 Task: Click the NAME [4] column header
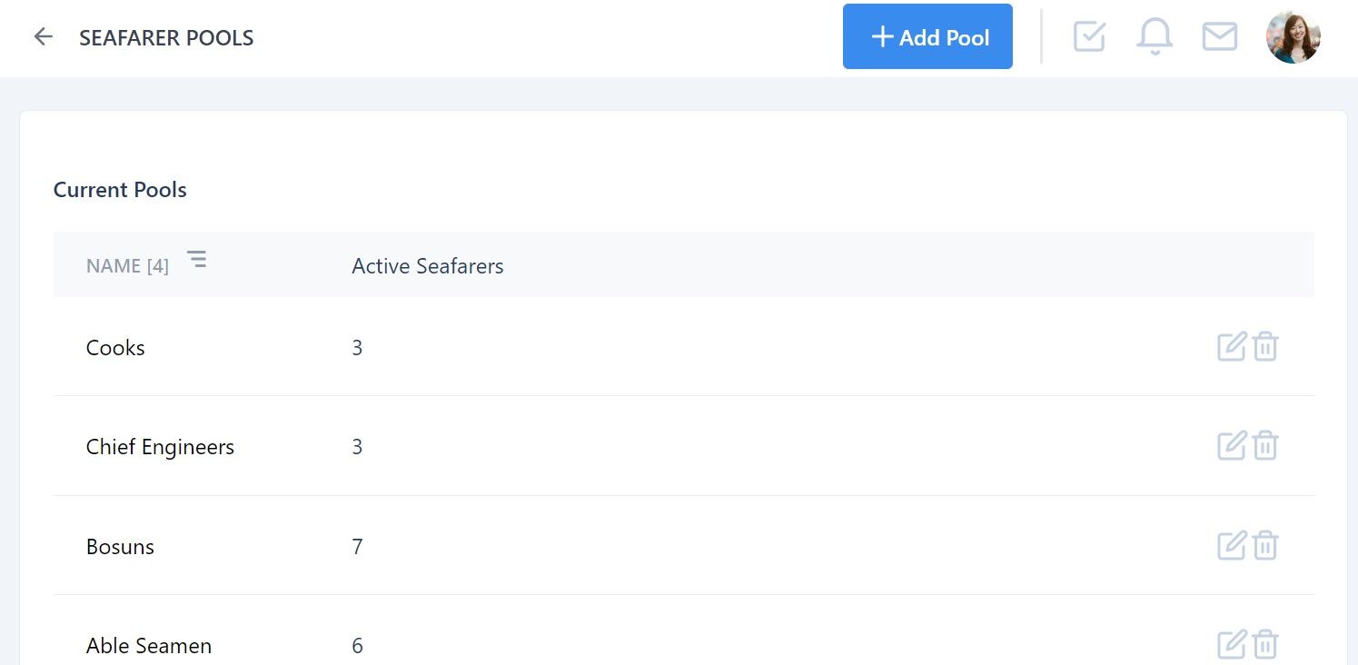click(127, 266)
